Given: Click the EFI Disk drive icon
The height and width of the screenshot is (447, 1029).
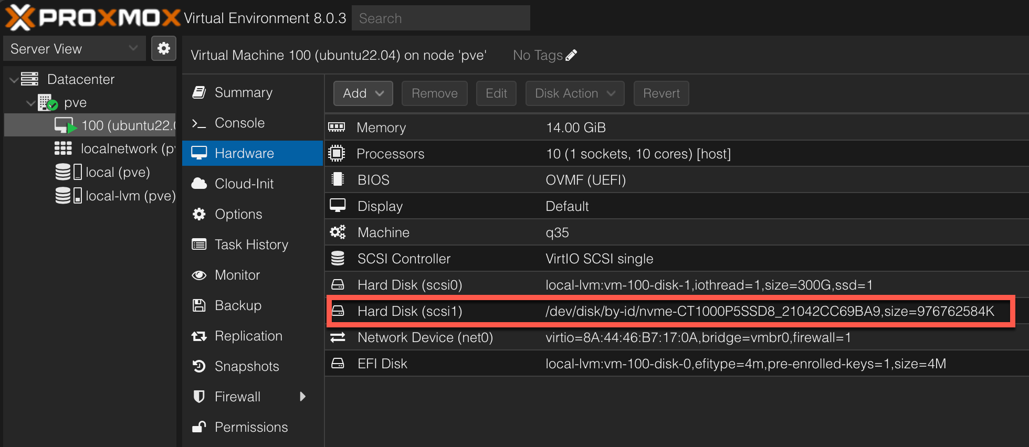Looking at the screenshot, I should tap(338, 363).
